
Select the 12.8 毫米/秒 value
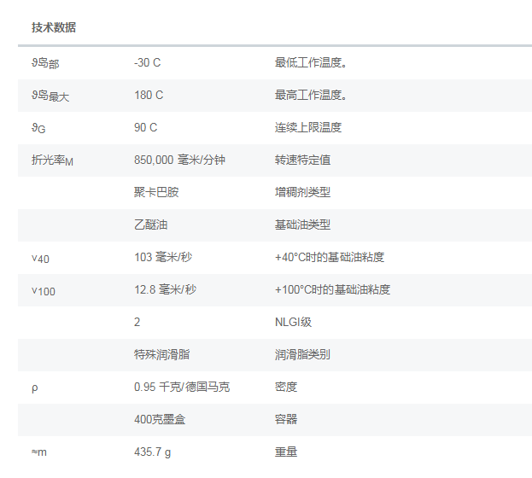coord(165,289)
